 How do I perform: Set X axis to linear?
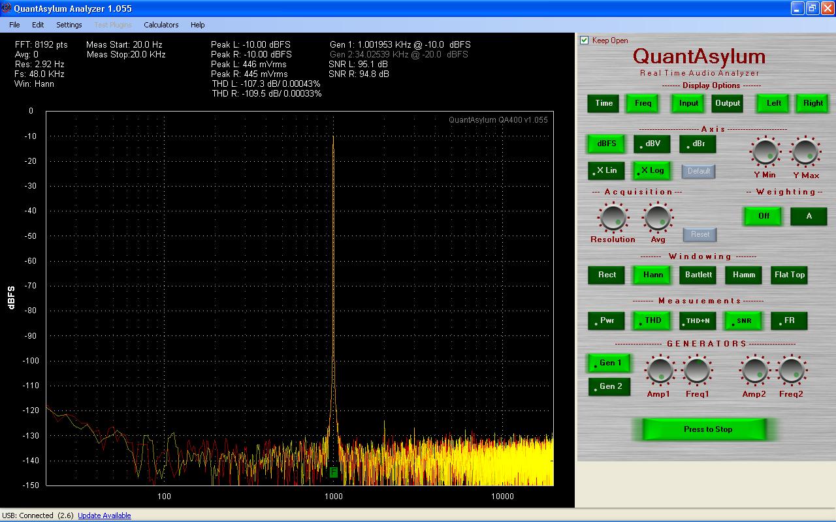pyautogui.click(x=606, y=171)
